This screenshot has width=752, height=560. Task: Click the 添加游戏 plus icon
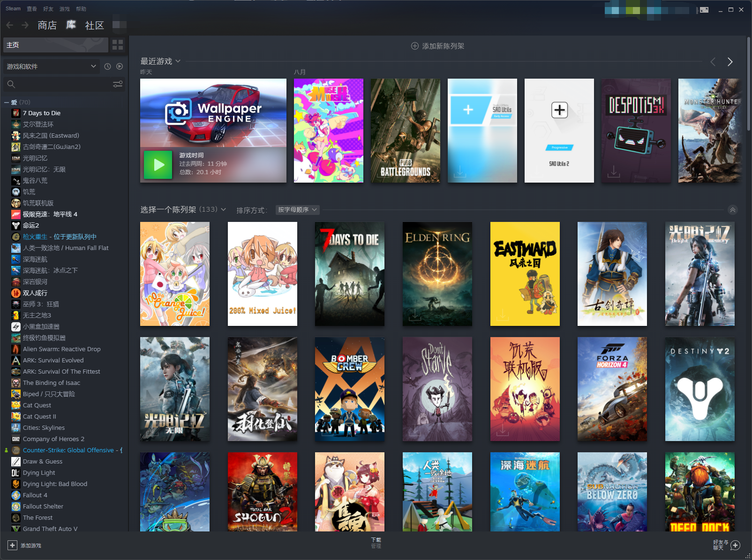click(x=13, y=545)
